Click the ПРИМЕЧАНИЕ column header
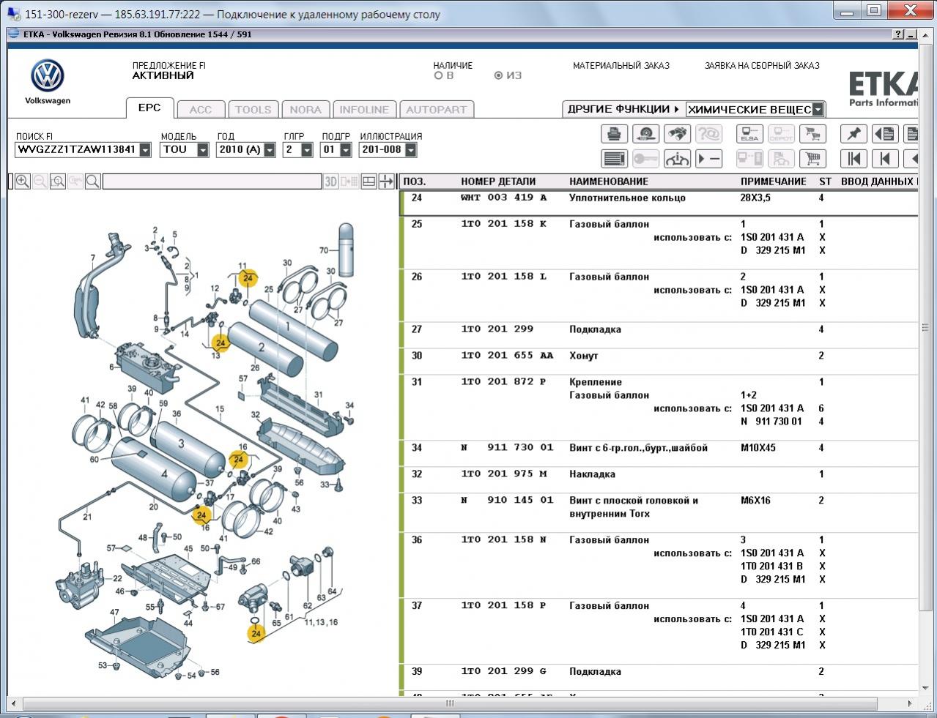This screenshot has width=937, height=718. point(774,182)
